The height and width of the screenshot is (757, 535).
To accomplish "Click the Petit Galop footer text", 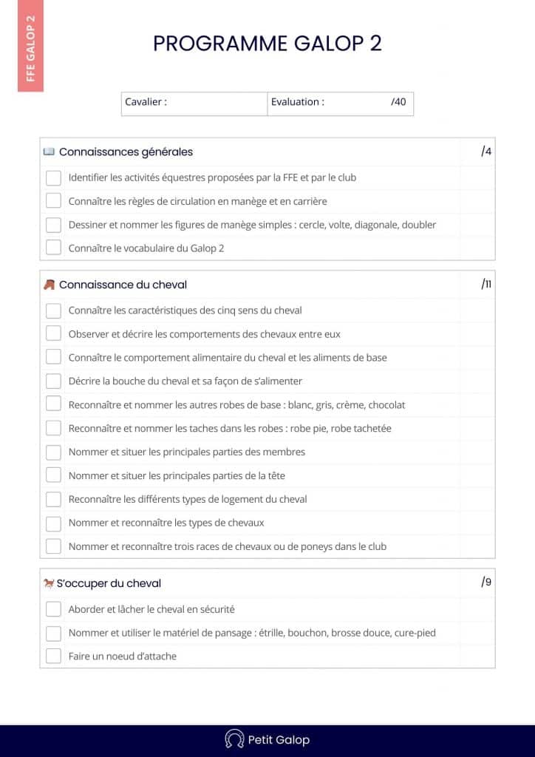I will (279, 739).
